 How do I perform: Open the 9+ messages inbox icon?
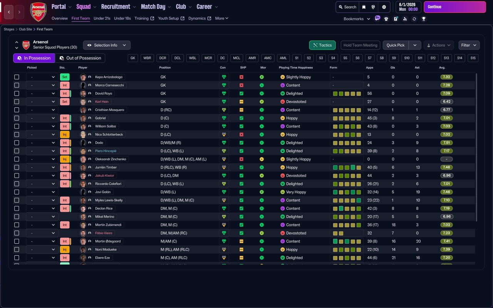[x=377, y=18]
